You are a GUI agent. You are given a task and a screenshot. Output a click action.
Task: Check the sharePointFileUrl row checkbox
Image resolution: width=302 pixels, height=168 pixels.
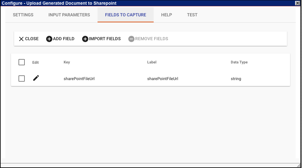pyautogui.click(x=22, y=79)
